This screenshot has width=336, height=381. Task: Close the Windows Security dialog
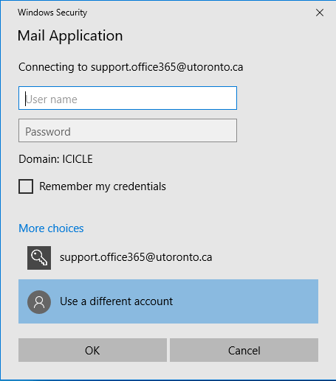point(320,13)
